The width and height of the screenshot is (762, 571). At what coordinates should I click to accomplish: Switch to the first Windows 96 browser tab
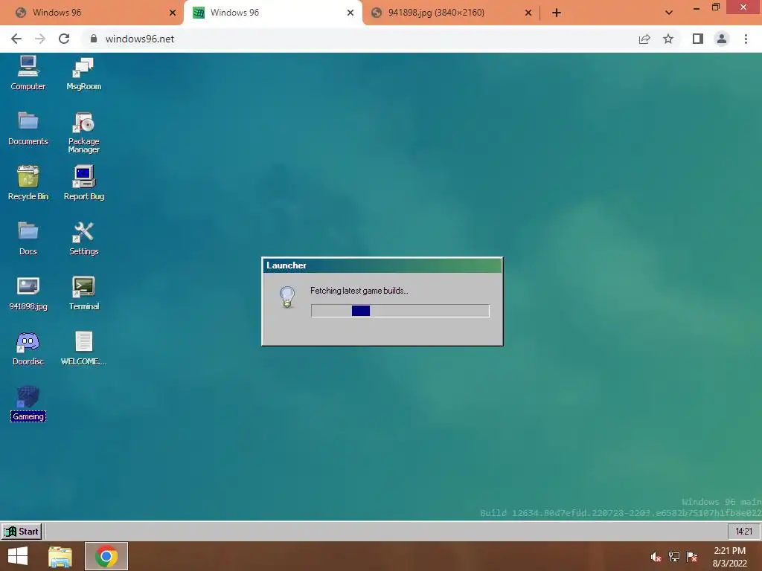click(x=92, y=13)
